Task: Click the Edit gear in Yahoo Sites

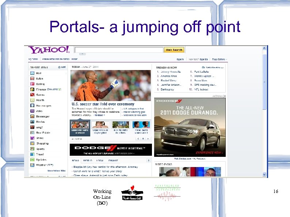Action: (59, 67)
